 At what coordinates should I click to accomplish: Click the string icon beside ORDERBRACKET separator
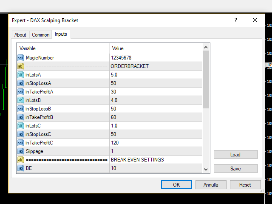pos(21,66)
